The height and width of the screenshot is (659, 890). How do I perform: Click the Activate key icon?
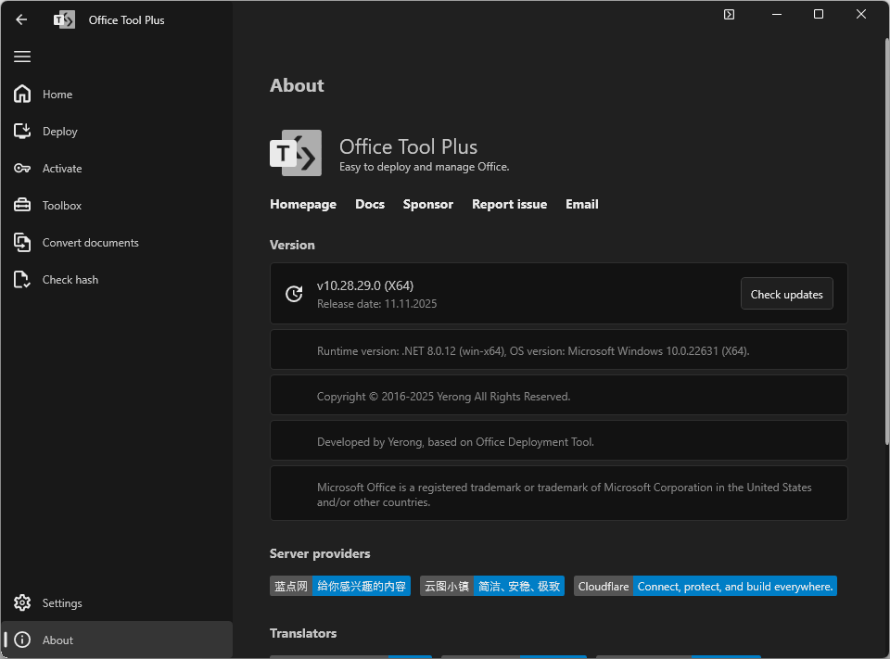[22, 168]
